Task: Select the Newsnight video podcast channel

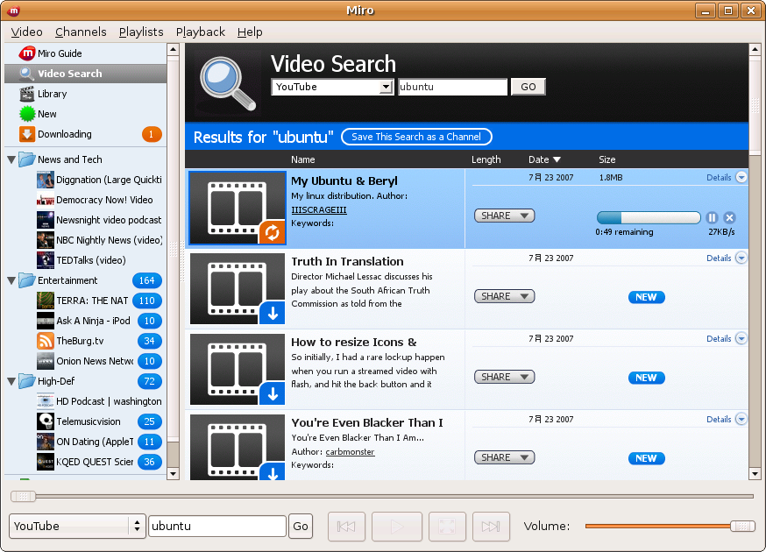Action: pos(99,220)
